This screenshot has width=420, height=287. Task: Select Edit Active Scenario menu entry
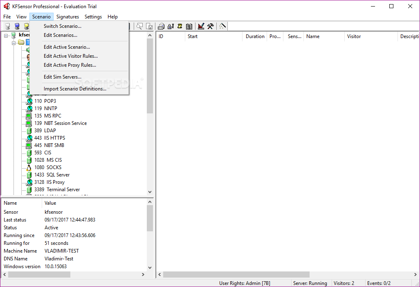pyautogui.click(x=79, y=47)
